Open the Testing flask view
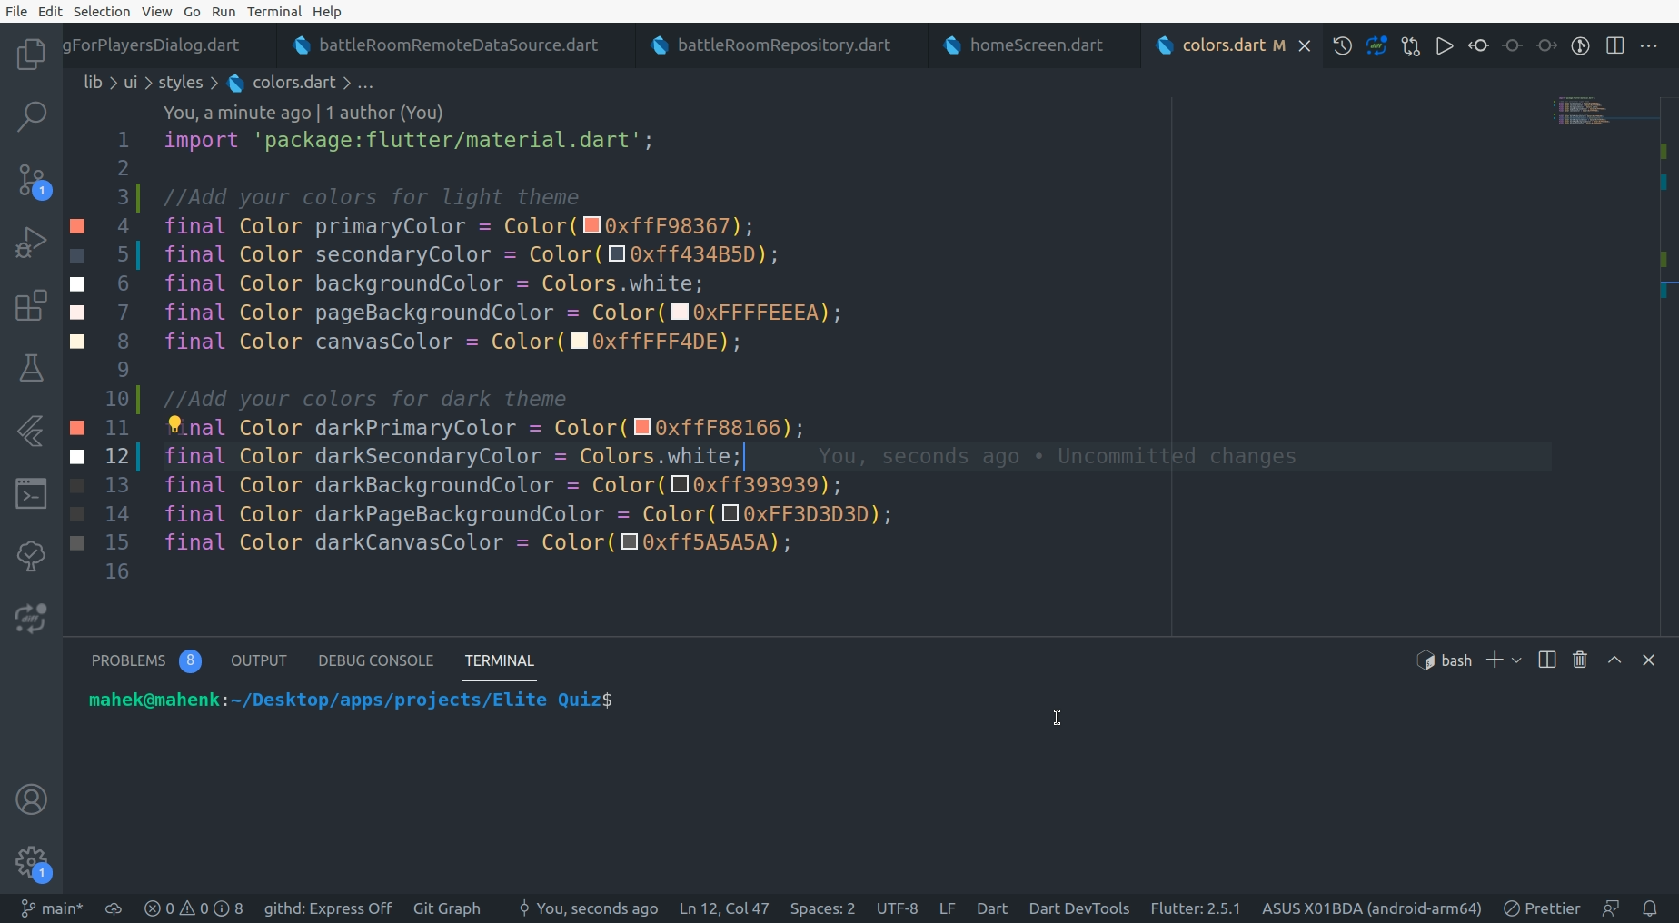The height and width of the screenshot is (923, 1679). tap(31, 368)
